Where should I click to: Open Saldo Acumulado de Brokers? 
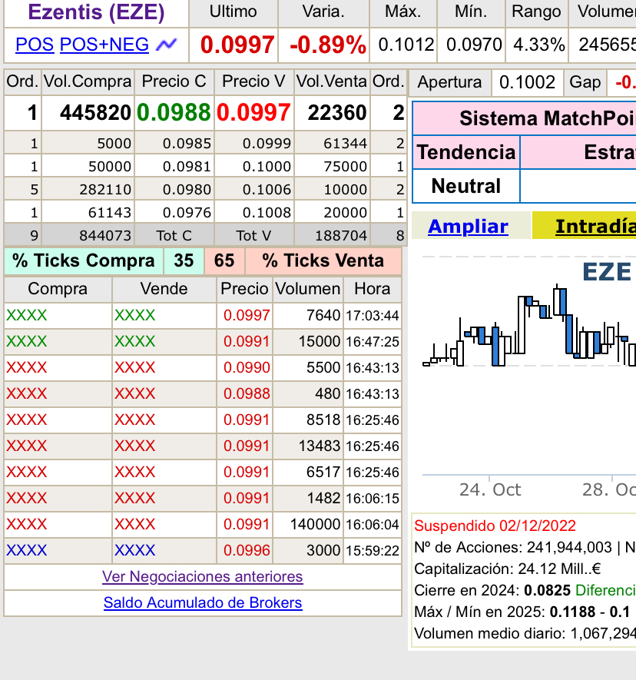pyautogui.click(x=202, y=603)
